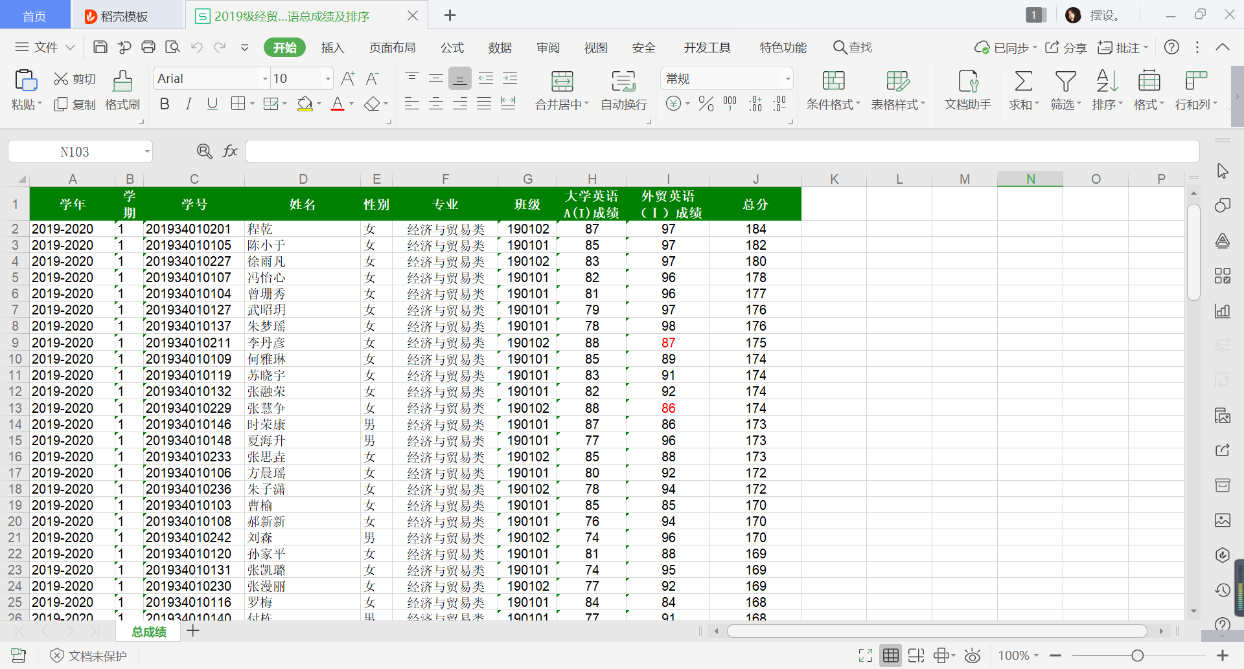The width and height of the screenshot is (1244, 669).
Task: Click Document Unprotected (文档未保护) status
Action: pyautogui.click(x=89, y=656)
